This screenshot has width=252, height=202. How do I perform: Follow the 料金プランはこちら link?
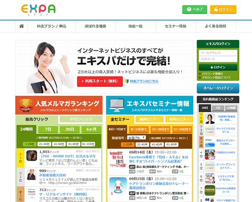pos(144,81)
